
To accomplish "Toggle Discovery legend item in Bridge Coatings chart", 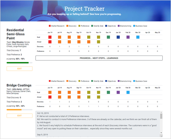I will [71, 81].
